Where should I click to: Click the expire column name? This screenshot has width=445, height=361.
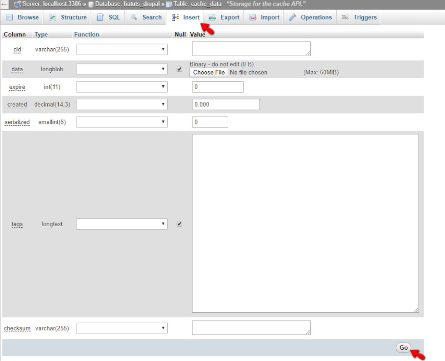[x=17, y=87]
